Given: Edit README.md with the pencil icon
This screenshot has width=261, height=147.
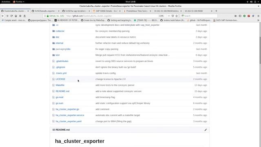Looking at the screenshot, I should point(206,130).
